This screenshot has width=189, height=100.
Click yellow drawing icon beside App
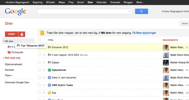point(49,93)
